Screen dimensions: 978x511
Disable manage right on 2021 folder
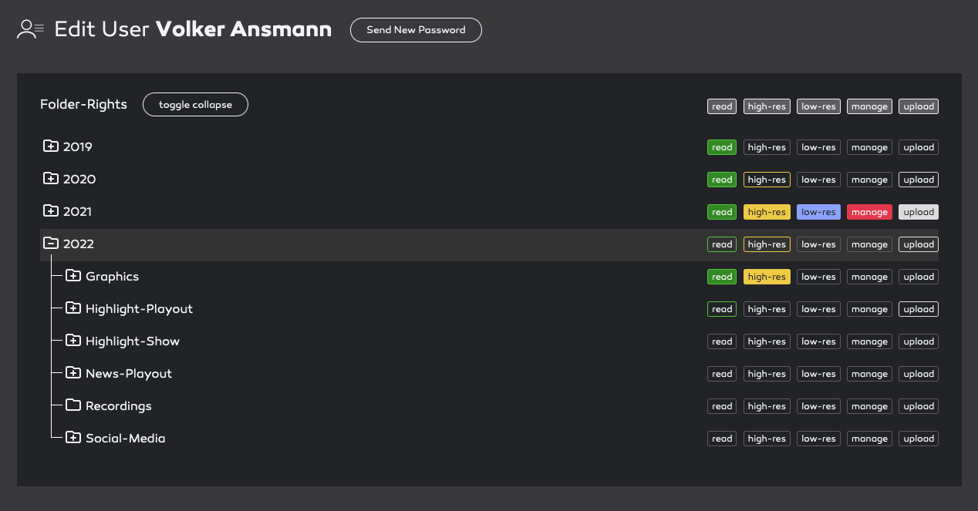coord(869,212)
